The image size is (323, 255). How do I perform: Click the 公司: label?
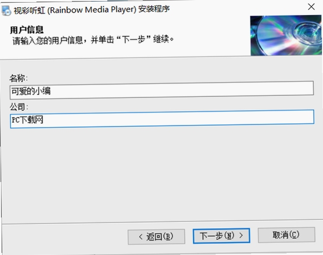(x=19, y=107)
